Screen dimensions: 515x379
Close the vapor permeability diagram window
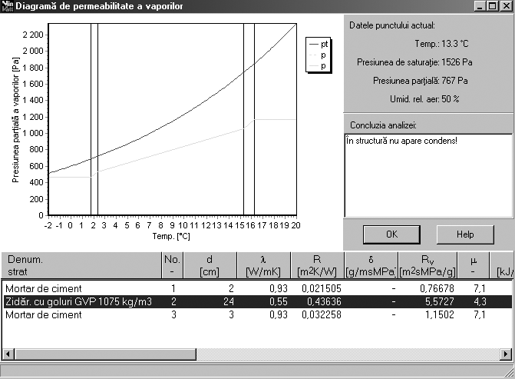506,7
